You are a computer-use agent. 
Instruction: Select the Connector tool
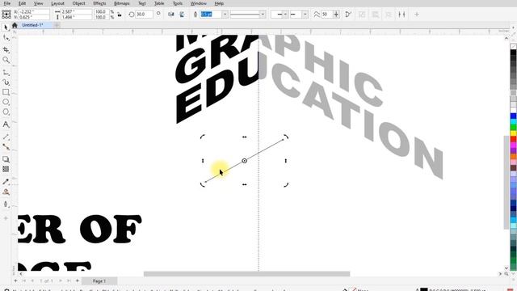coord(6,147)
